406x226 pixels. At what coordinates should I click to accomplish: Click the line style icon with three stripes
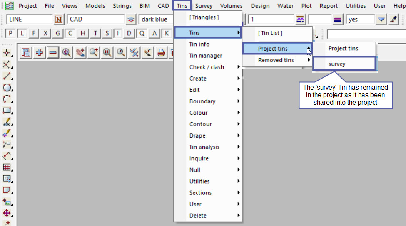(x=338, y=20)
